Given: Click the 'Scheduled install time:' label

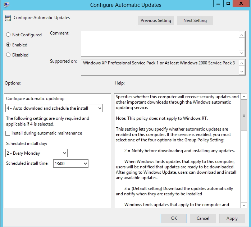Looking at the screenshot, I should [x=27, y=163].
